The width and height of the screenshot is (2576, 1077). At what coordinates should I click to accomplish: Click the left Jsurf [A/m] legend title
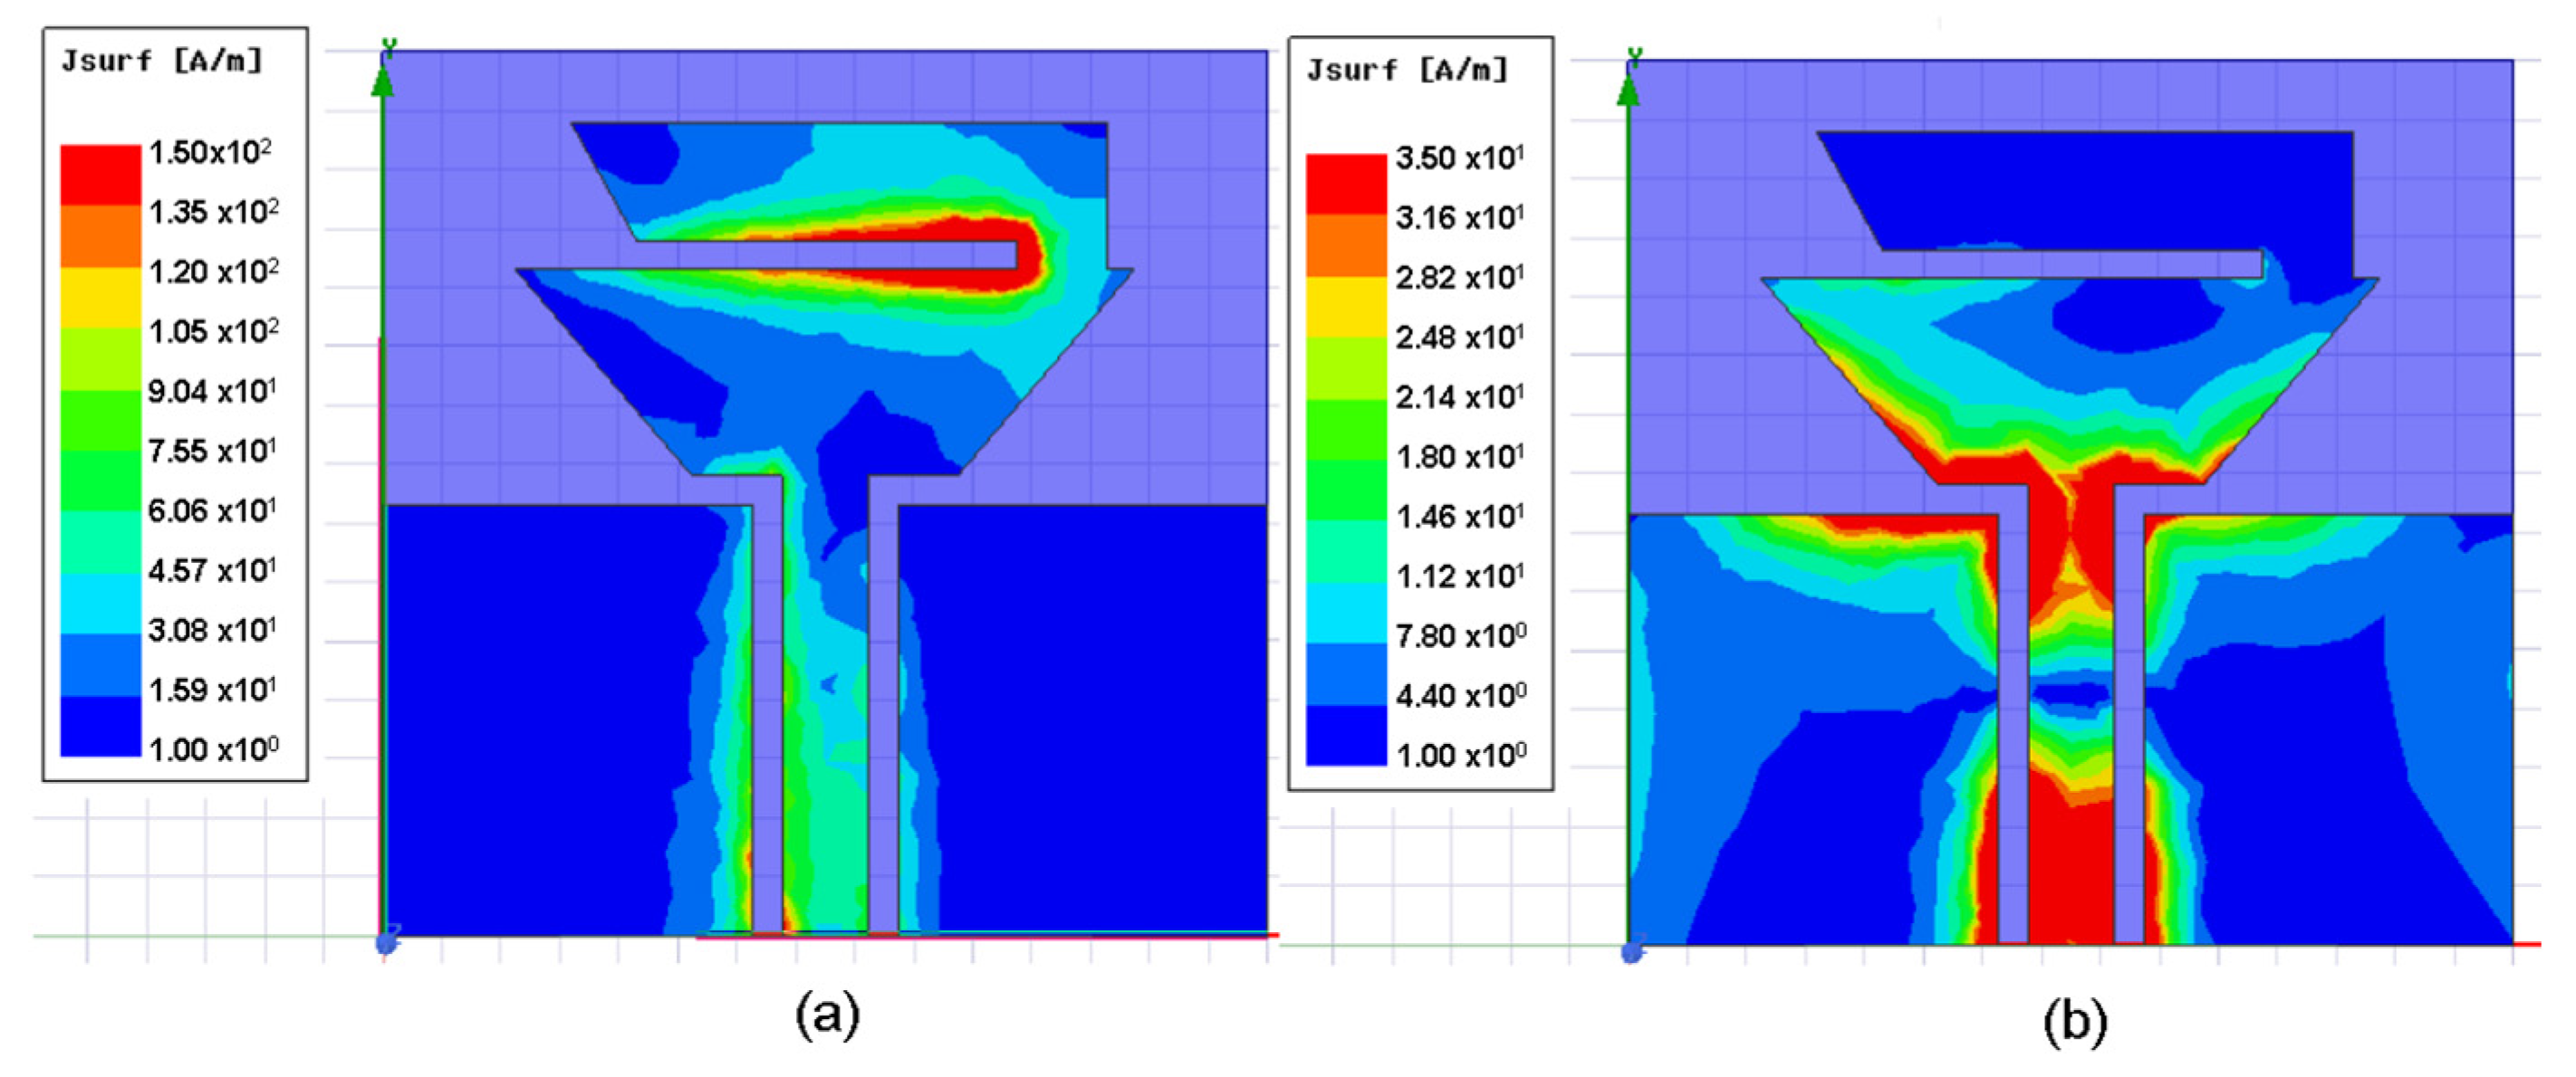coord(162,60)
